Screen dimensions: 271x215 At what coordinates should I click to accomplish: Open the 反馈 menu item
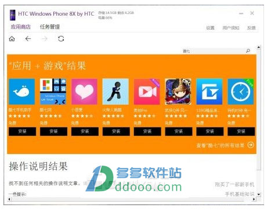[251, 28]
